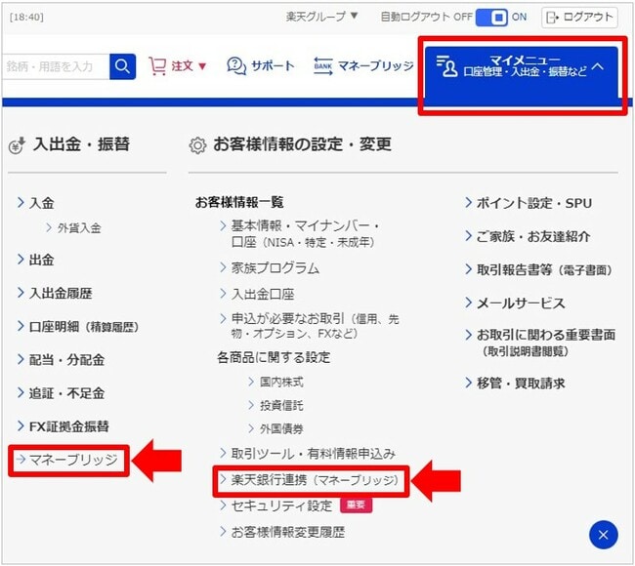Open ご家族・お友達紹介
This screenshot has height=566, width=635.
coord(533,236)
